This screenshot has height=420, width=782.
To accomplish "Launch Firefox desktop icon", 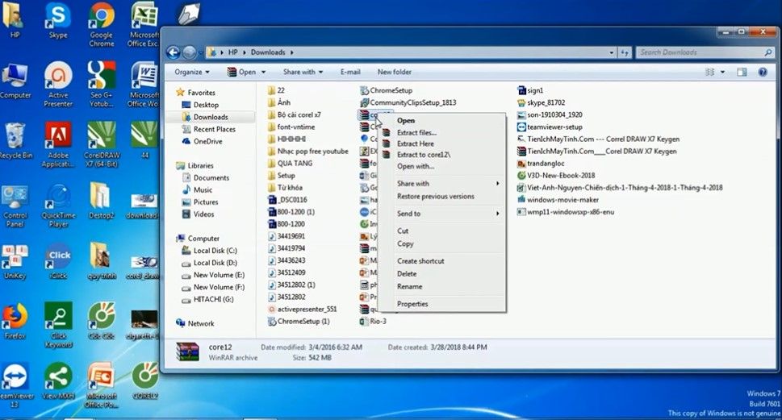I will [x=15, y=322].
